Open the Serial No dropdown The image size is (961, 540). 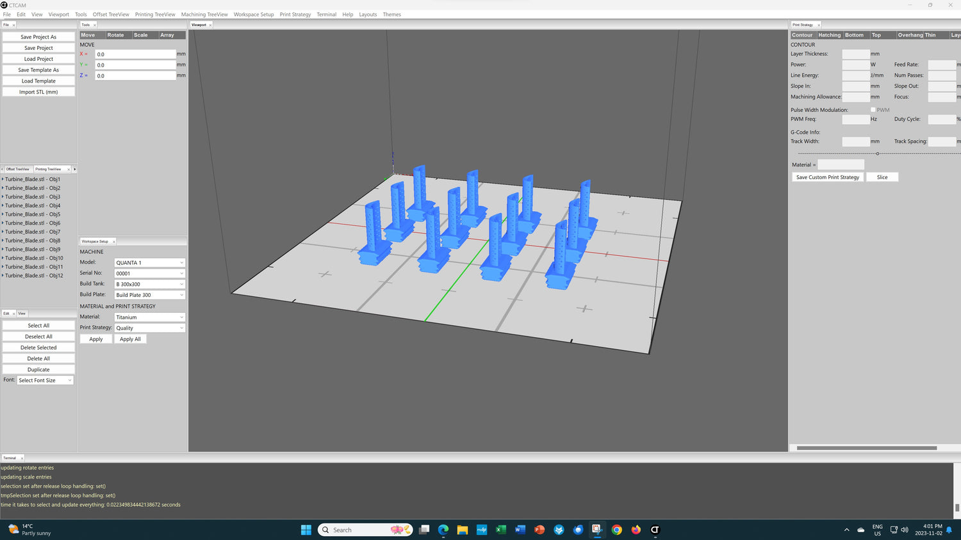click(150, 273)
